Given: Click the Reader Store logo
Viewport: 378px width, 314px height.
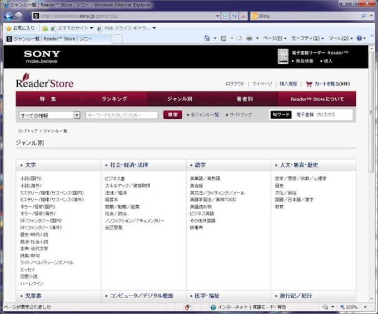Looking at the screenshot, I should click(44, 82).
